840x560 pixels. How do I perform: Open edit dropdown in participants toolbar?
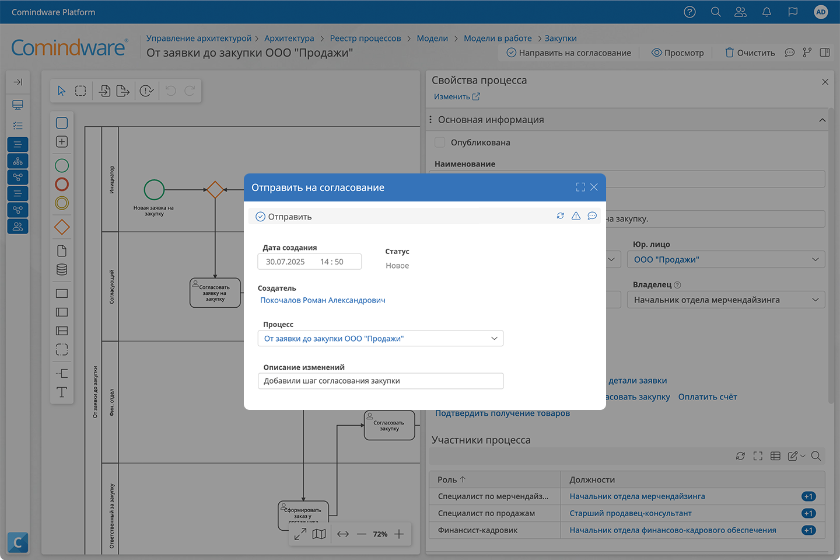pos(796,456)
